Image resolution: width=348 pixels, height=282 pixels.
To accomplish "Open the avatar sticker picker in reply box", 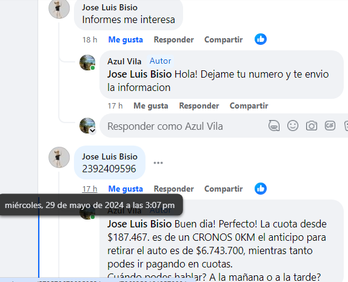I will [x=274, y=126].
